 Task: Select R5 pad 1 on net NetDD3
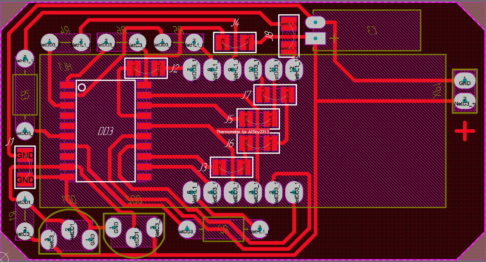coord(163,41)
